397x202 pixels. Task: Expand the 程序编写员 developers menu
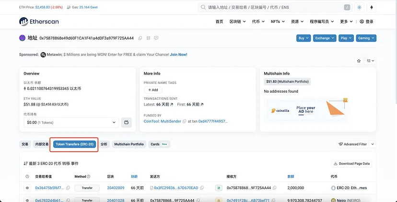322,21
